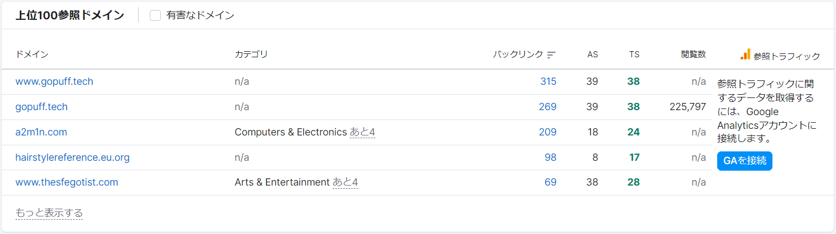Sort by the 閲覧数 column header
The height and width of the screenshot is (234, 836).
click(693, 55)
